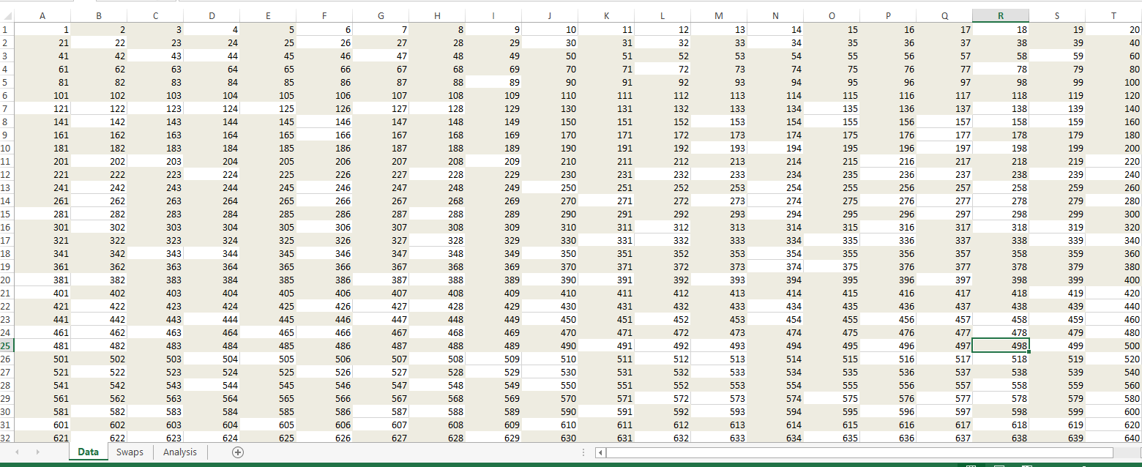The width and height of the screenshot is (1142, 467).
Task: Click the cell containing 20
Action: pos(1113,29)
